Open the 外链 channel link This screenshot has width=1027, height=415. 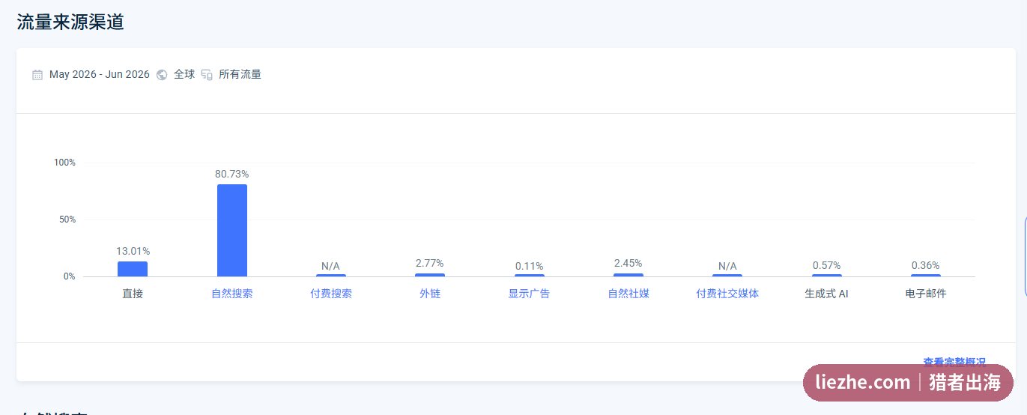coord(430,294)
